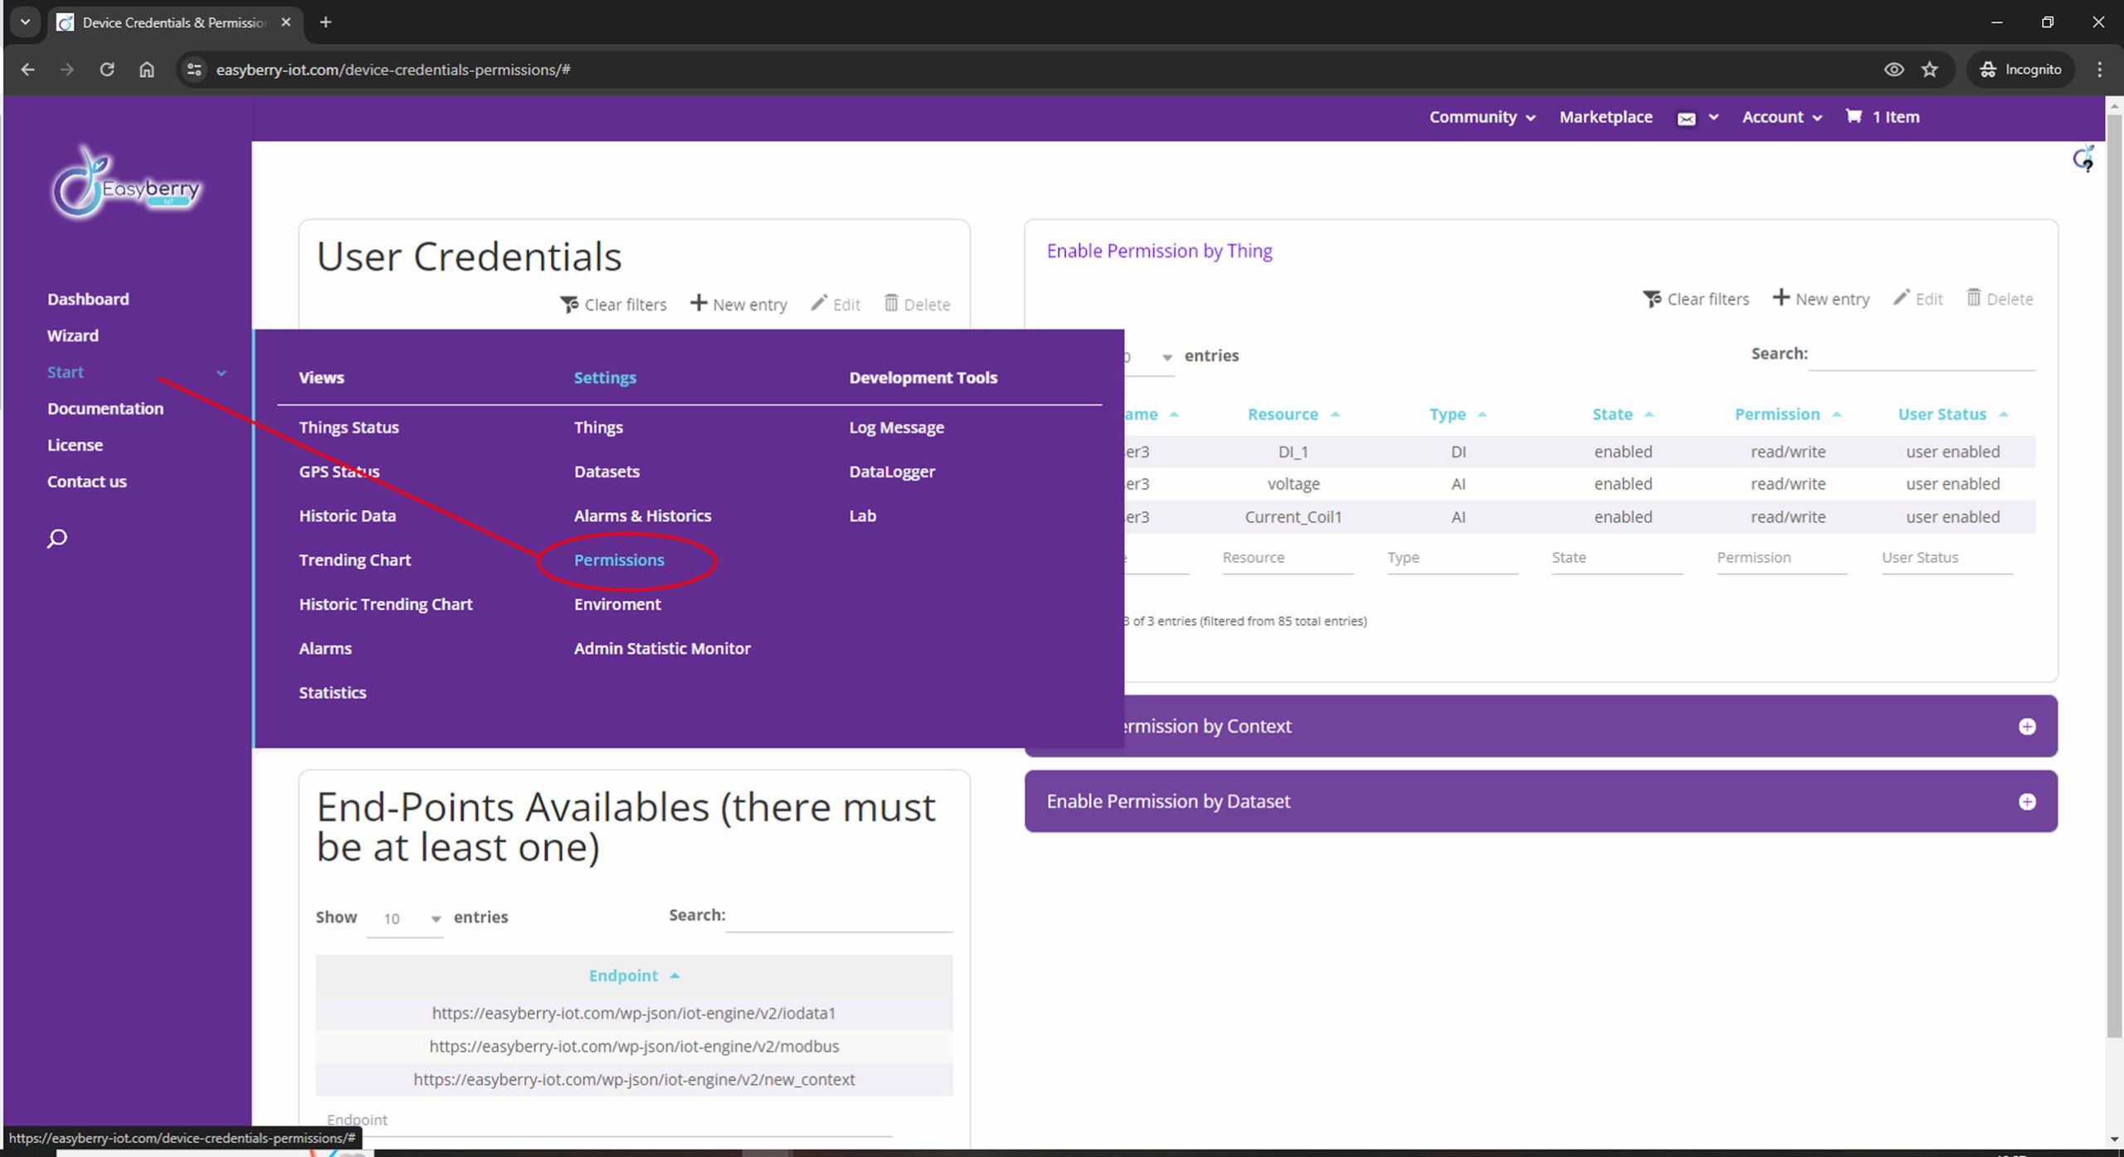Sort by the Permission column header
The width and height of the screenshot is (2124, 1157).
pyautogui.click(x=1787, y=414)
